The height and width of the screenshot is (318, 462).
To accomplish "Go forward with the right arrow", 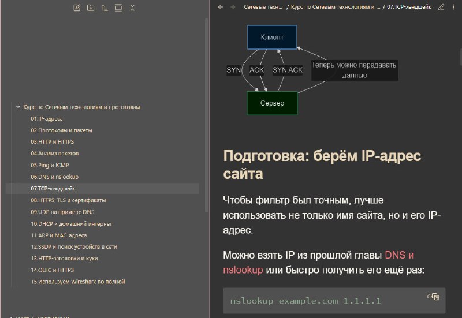I will [233, 7].
